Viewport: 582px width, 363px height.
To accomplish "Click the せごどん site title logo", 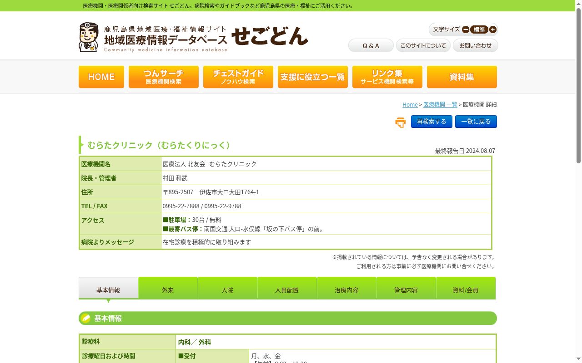I will 270,36.
